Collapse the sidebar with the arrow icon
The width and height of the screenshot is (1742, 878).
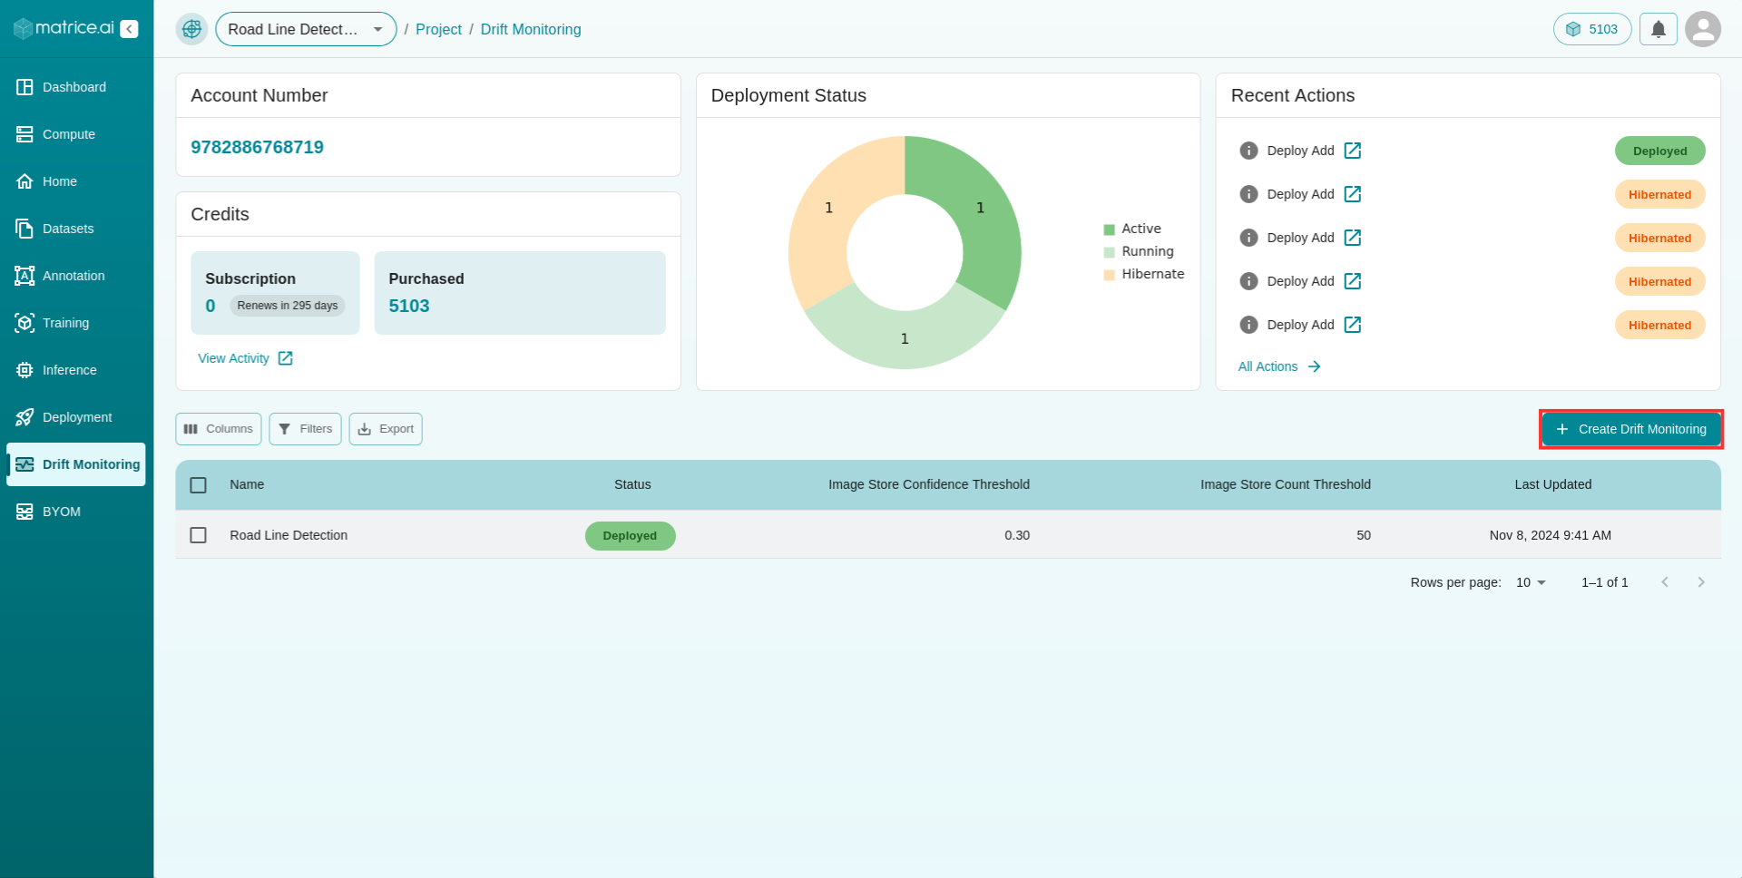[130, 29]
